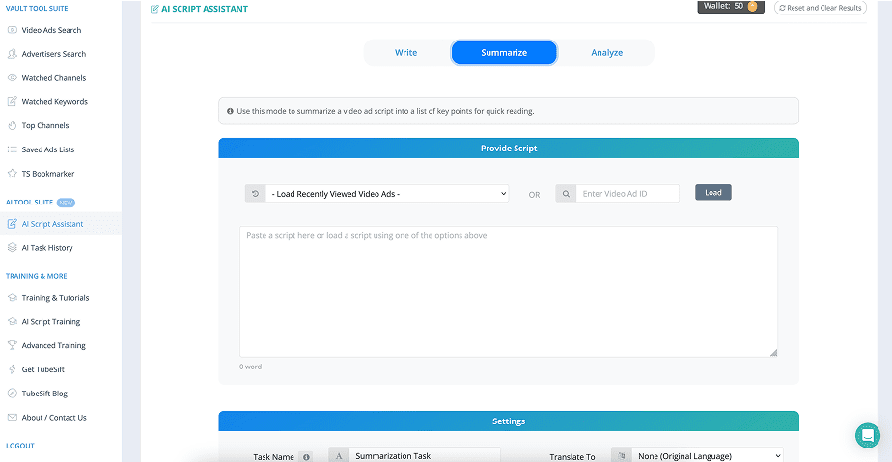This screenshot has width=892, height=462.
Task: Expand Load Recently Viewed Video Ads dropdown
Action: point(386,194)
